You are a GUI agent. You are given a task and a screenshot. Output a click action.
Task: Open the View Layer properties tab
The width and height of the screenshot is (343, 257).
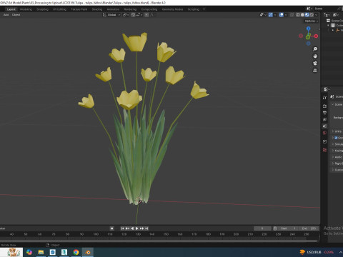click(324, 119)
